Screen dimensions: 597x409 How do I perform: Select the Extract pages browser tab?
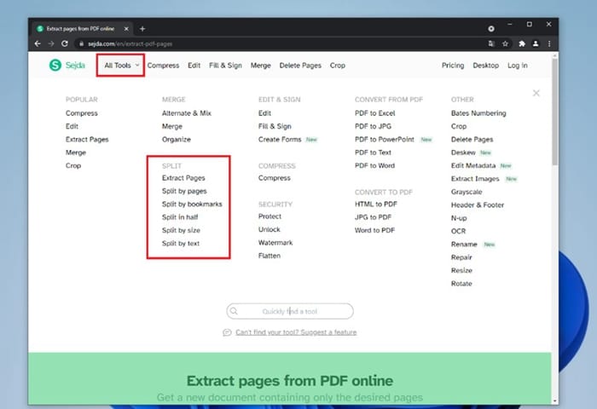click(x=80, y=29)
